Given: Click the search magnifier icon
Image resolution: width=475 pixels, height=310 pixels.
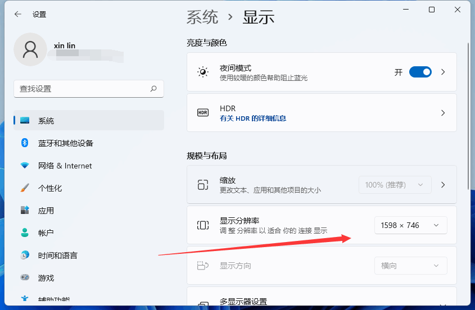Looking at the screenshot, I should pyautogui.click(x=153, y=89).
